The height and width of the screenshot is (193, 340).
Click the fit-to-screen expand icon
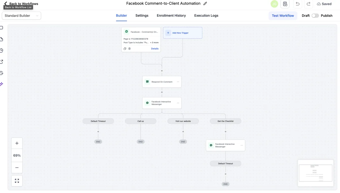(x=17, y=181)
